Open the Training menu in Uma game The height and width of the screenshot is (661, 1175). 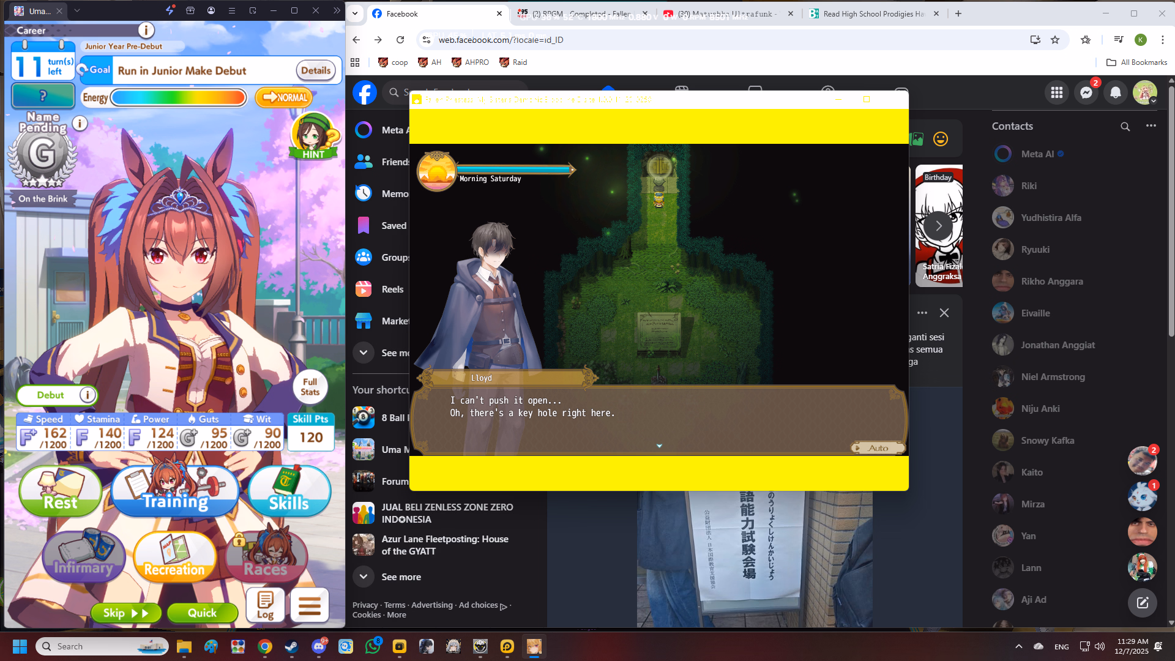click(x=176, y=491)
